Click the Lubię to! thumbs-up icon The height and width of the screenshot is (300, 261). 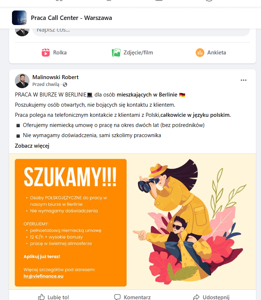point(41,297)
